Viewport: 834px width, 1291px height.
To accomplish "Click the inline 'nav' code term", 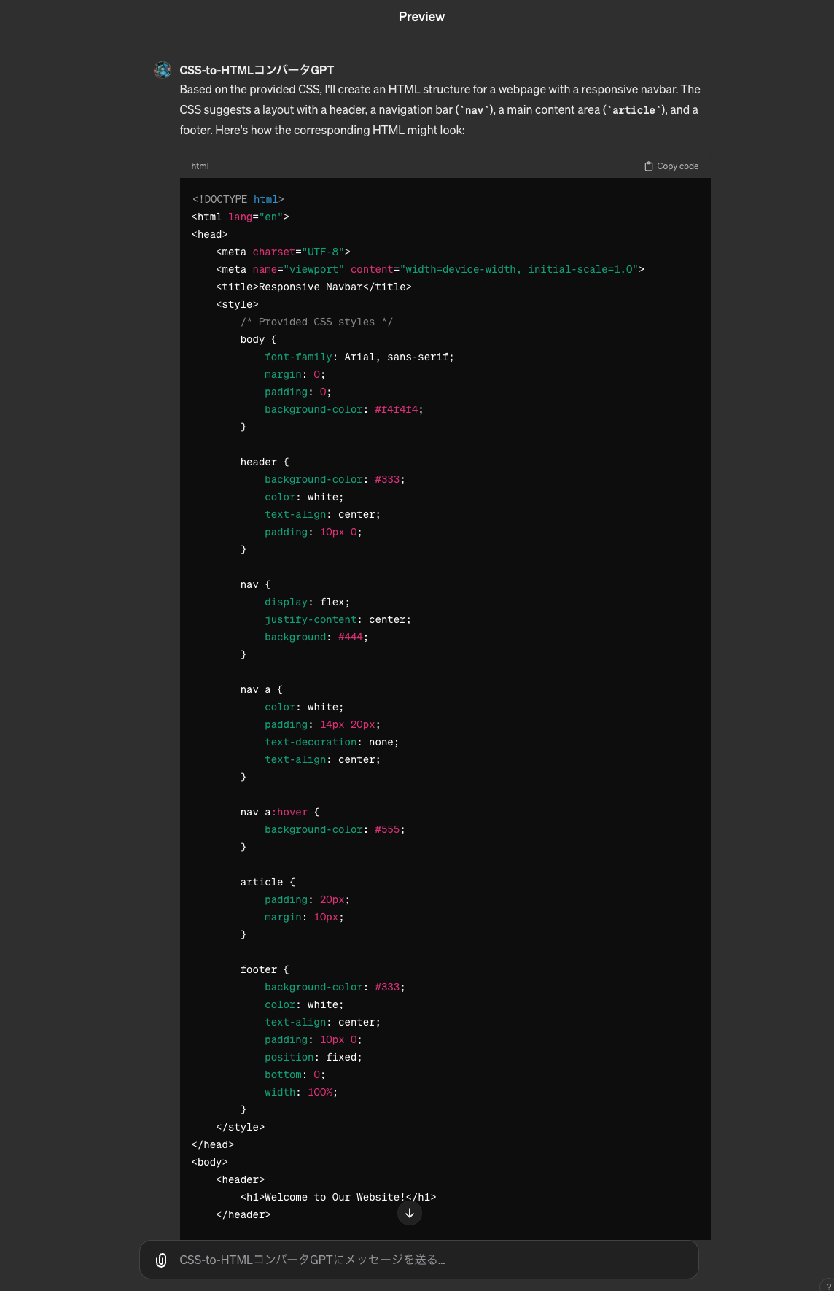I will 474,110.
